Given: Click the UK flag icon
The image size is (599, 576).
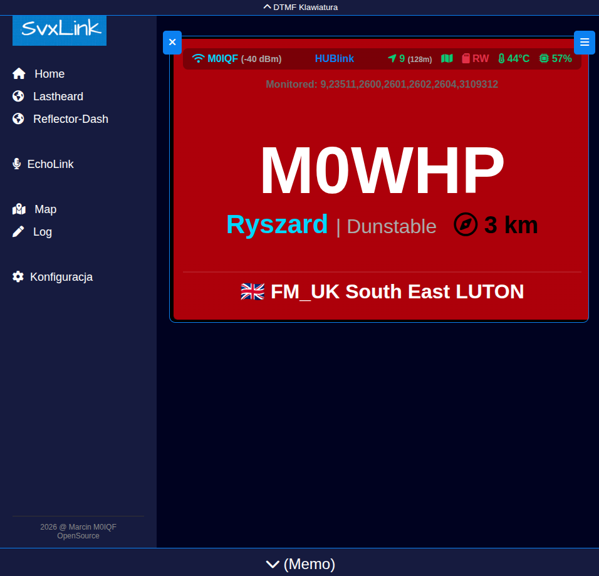Looking at the screenshot, I should point(253,291).
